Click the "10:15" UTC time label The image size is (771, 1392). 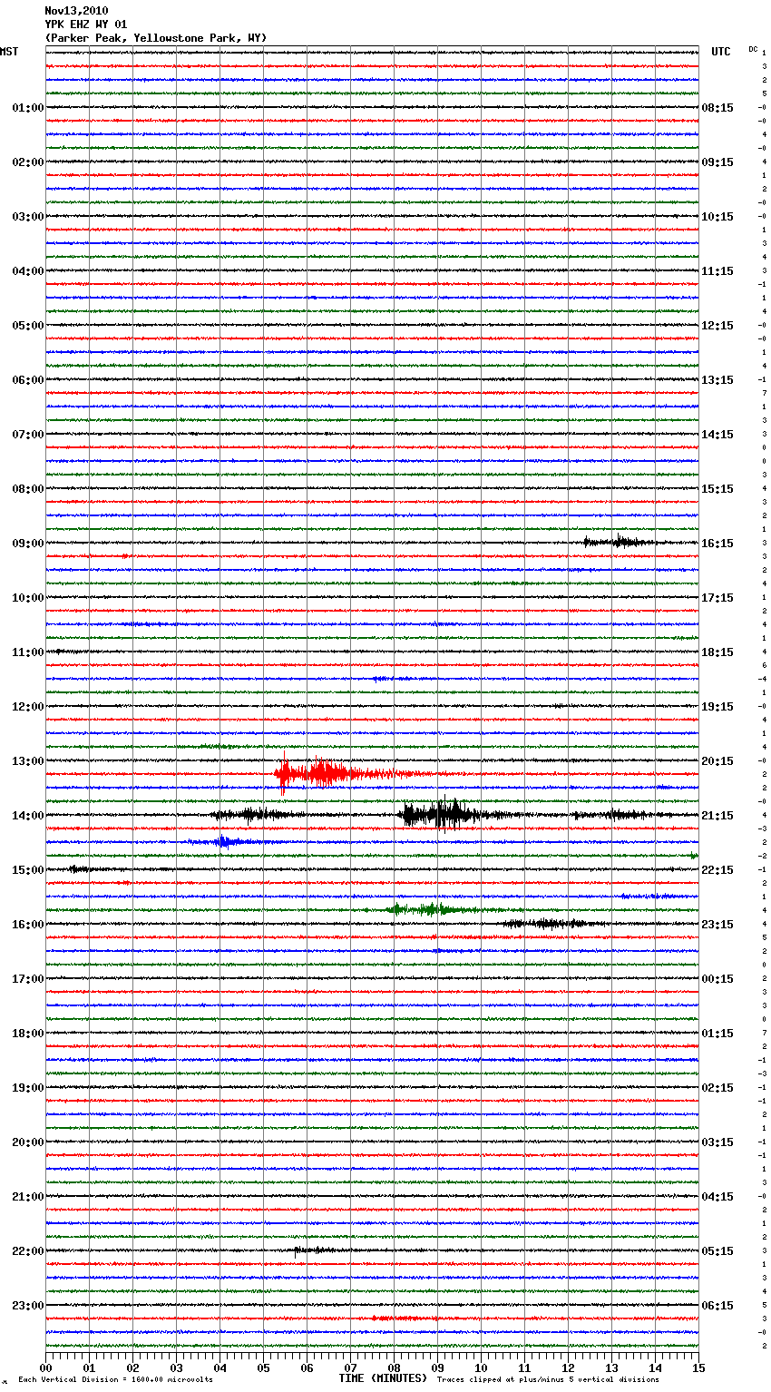[x=717, y=217]
